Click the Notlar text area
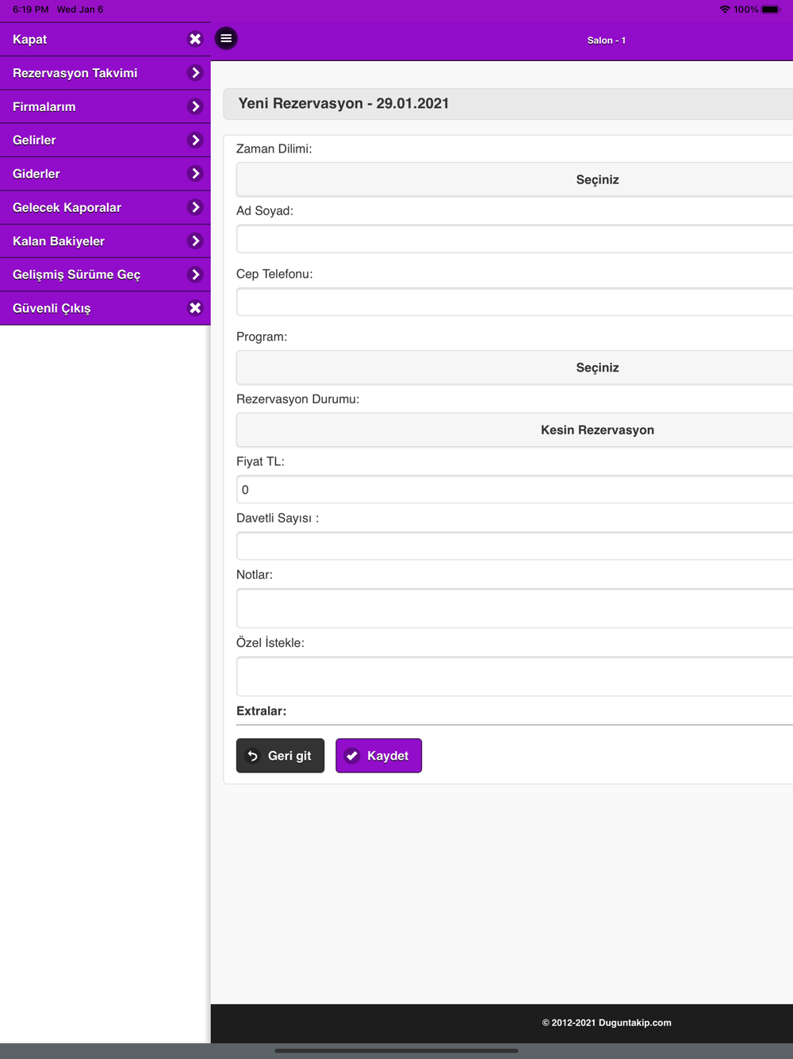793x1059 pixels. (515, 608)
